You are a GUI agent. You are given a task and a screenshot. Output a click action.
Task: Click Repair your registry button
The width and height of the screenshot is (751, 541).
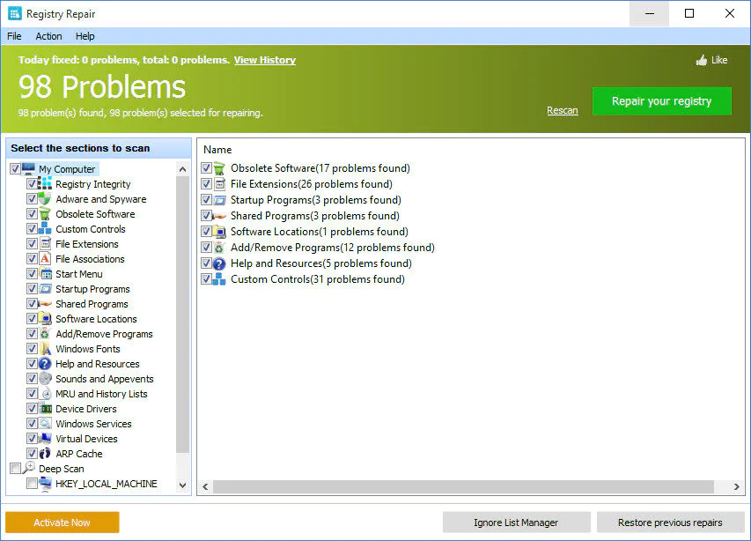tap(661, 101)
